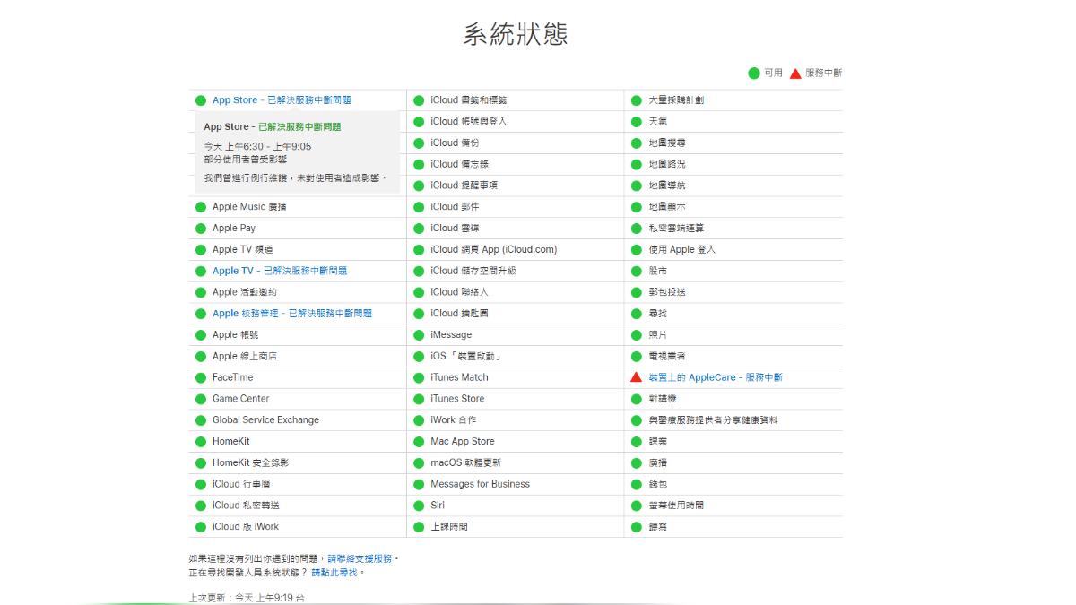Click the iCloud 雲碟 entry
Image resolution: width=1076 pixels, height=605 pixels.
pos(455,229)
